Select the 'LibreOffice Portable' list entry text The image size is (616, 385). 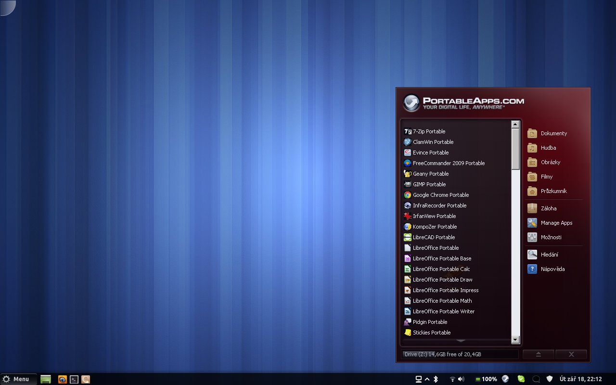coord(436,248)
